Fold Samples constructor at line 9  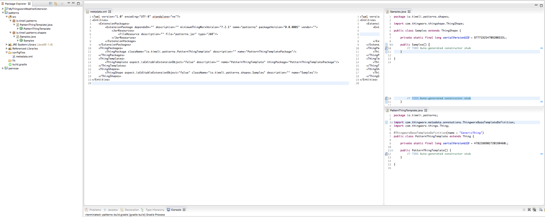click(x=392, y=45)
